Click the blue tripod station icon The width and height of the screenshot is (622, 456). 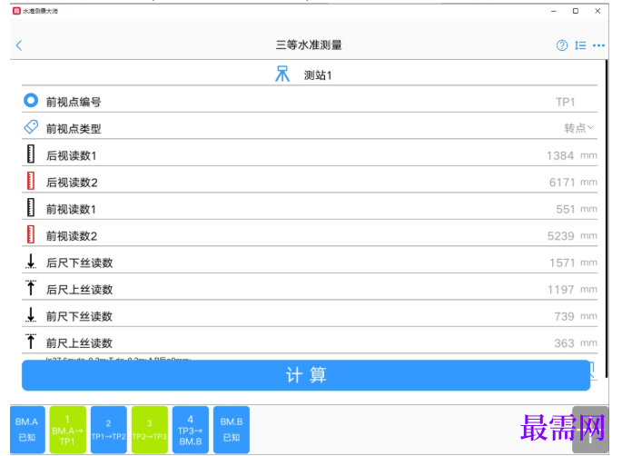282,74
